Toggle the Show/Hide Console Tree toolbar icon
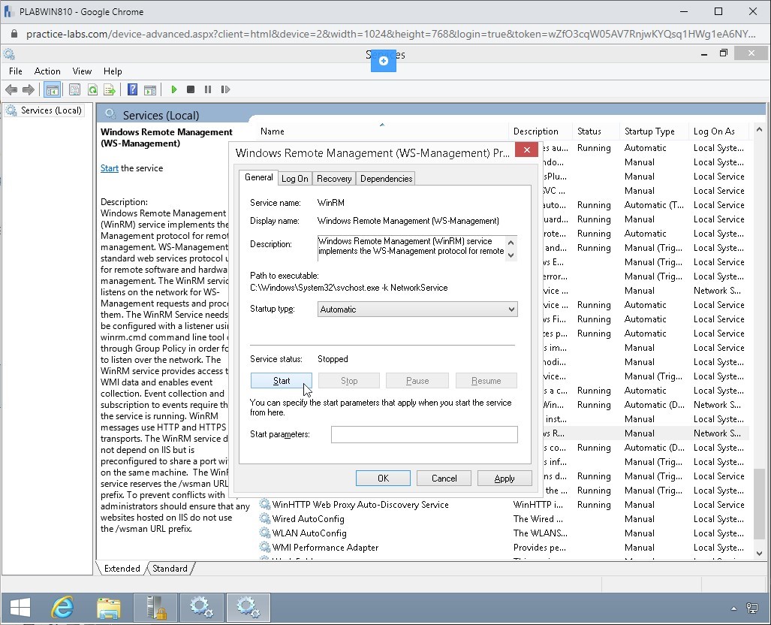Image resolution: width=771 pixels, height=625 pixels. [52, 89]
